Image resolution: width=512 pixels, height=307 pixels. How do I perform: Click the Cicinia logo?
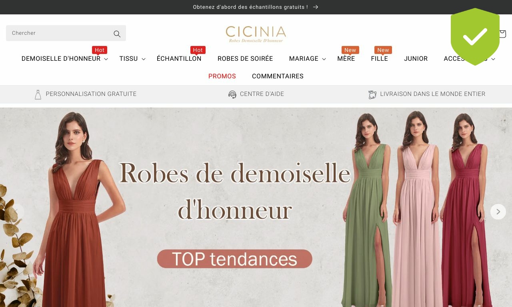coord(256,34)
